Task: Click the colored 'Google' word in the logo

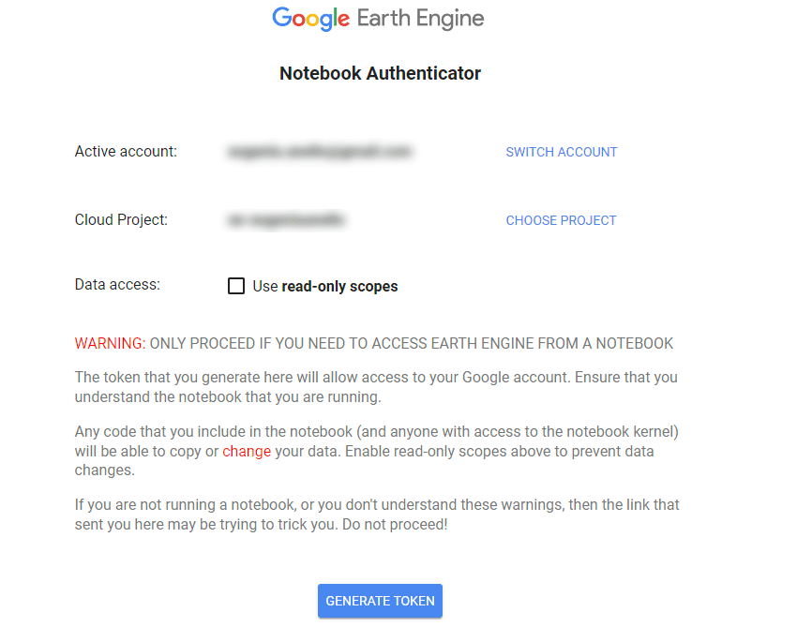Action: click(x=311, y=19)
